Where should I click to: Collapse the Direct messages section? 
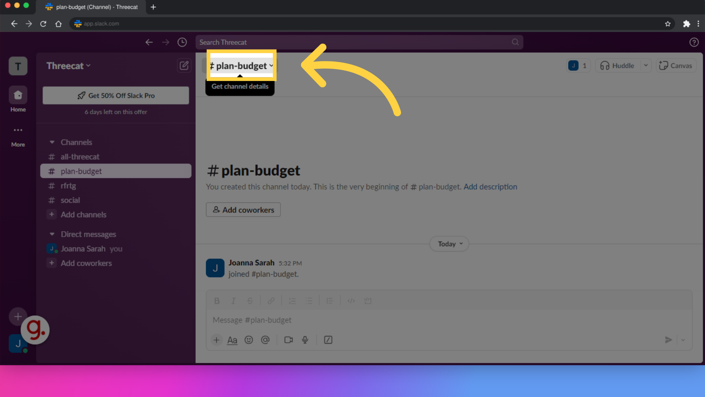tap(52, 234)
